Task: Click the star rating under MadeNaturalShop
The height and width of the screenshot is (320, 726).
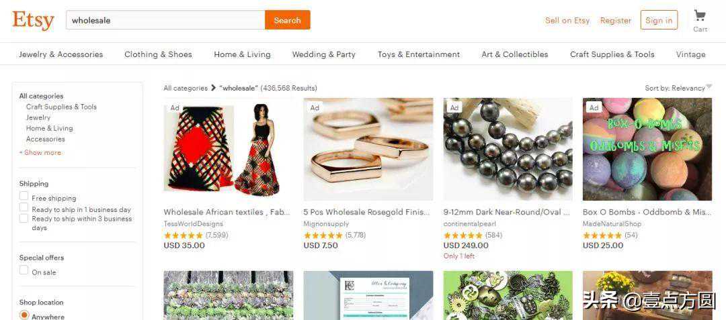Action: 602,235
